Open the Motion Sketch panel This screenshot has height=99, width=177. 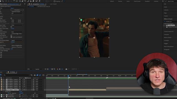click(168, 37)
